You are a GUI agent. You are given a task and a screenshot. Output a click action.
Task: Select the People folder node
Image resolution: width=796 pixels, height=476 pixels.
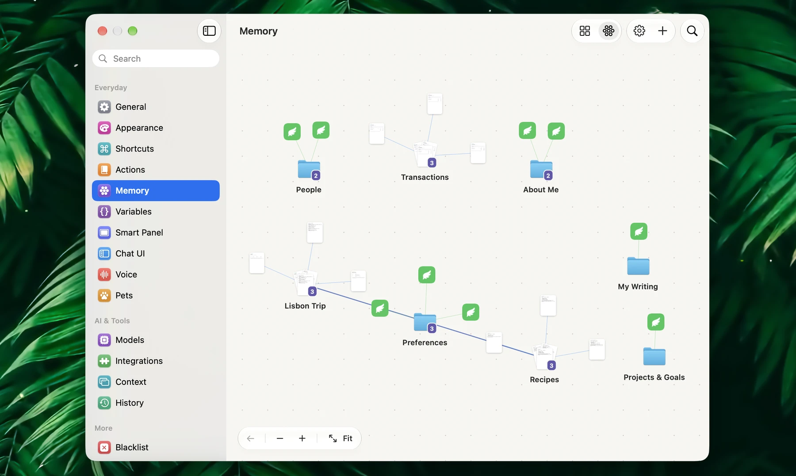309,170
